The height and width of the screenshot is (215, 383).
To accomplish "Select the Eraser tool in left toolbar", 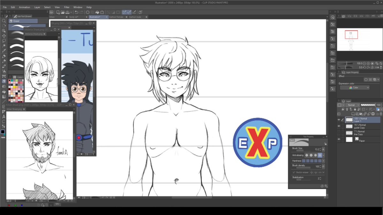I will (x=4, y=81).
